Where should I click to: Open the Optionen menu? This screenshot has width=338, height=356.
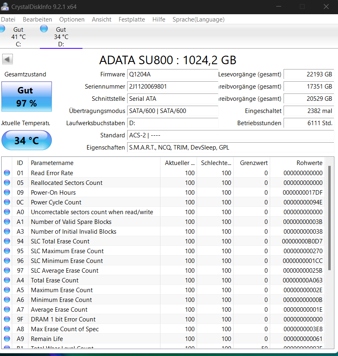pos(72,20)
